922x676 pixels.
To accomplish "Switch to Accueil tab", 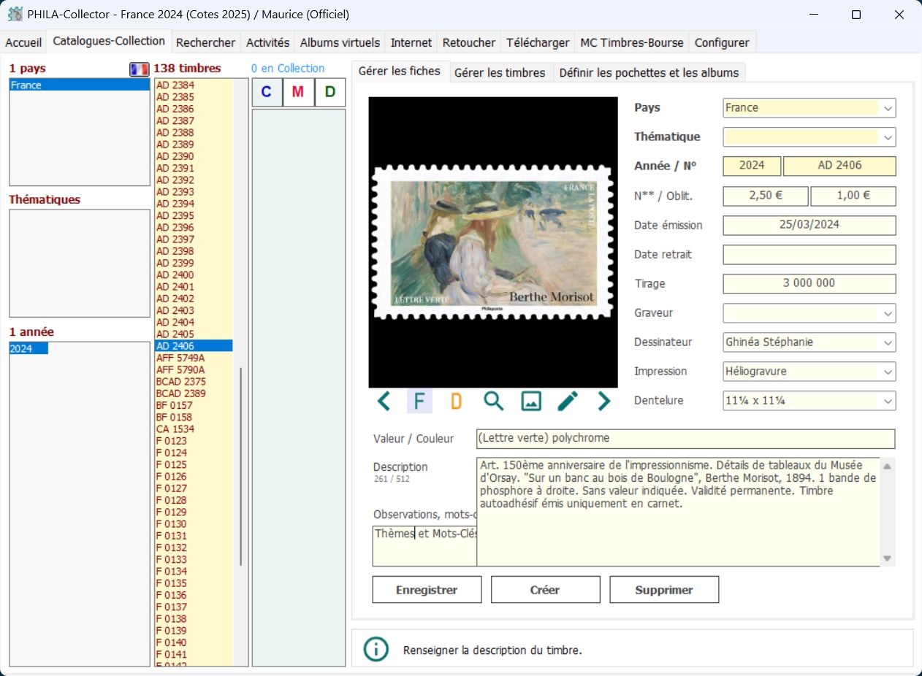I will (x=23, y=42).
